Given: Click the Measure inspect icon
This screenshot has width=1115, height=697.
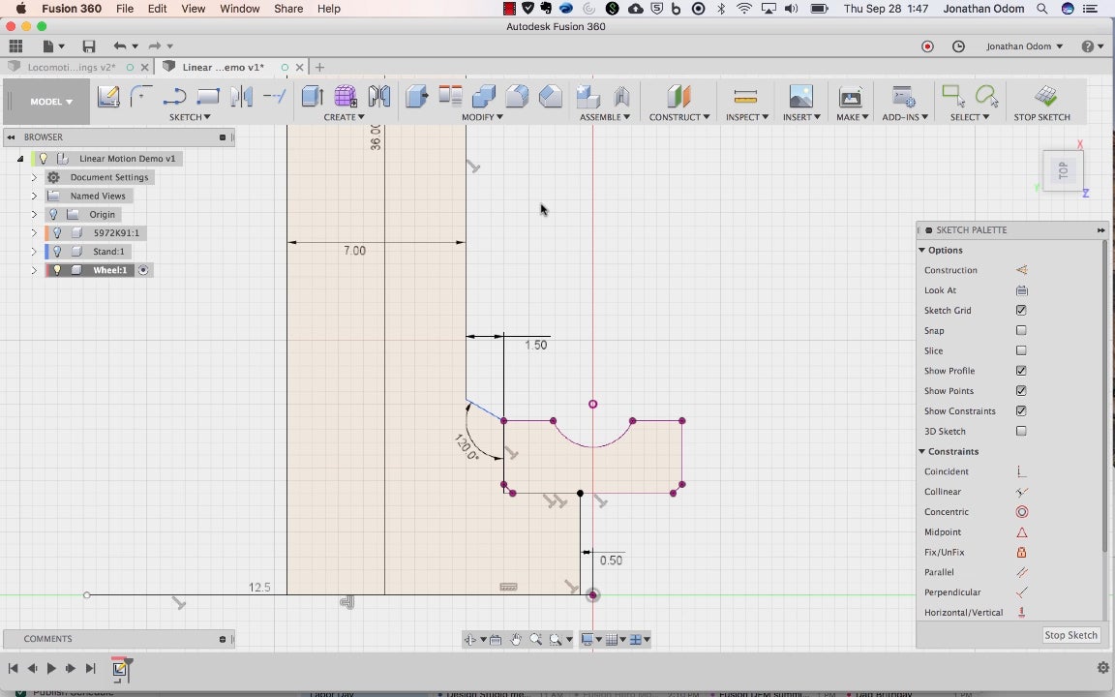Looking at the screenshot, I should point(745,96).
